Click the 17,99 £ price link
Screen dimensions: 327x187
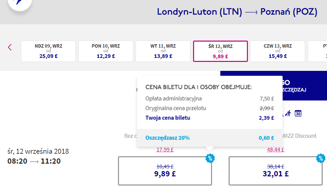coord(165,150)
